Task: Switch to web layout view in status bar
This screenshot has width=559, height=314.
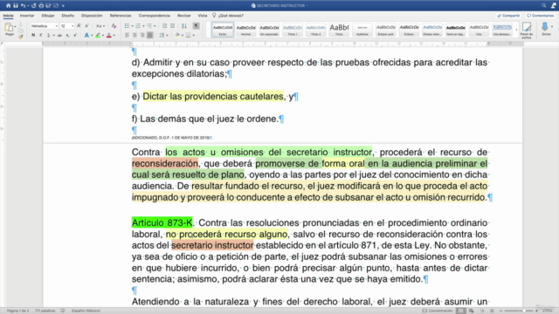Action: point(472,311)
